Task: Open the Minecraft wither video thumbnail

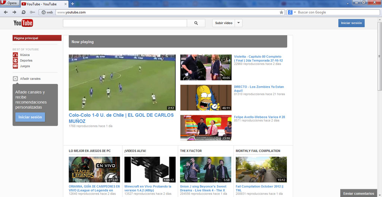Action: [150, 169]
